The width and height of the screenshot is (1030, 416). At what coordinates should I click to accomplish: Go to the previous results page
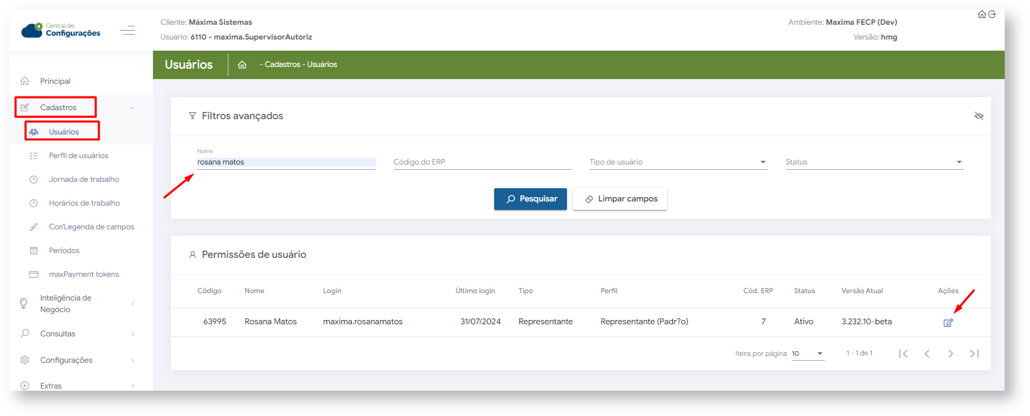[927, 354]
